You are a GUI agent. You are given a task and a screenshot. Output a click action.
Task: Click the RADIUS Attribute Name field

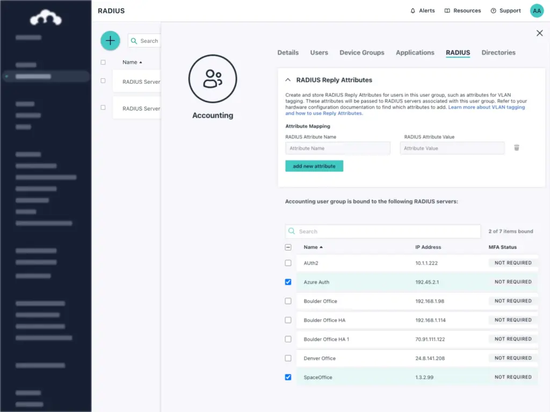pyautogui.click(x=337, y=148)
